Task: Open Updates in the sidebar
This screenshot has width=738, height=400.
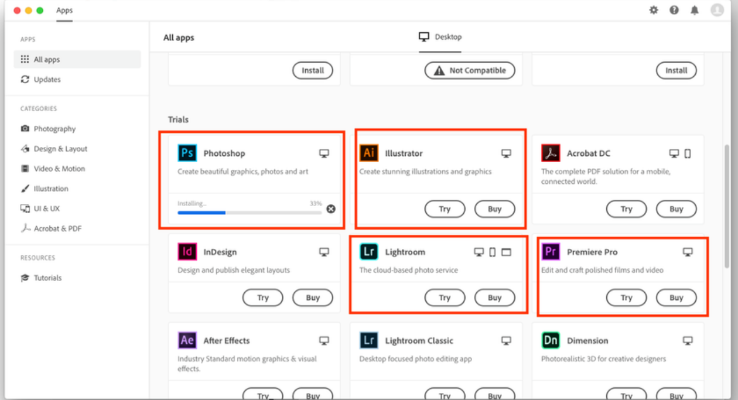Action: pyautogui.click(x=47, y=80)
